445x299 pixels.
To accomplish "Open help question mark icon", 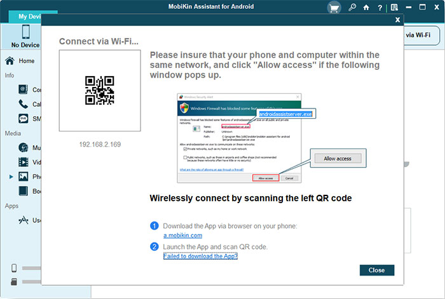I will click(x=380, y=8).
